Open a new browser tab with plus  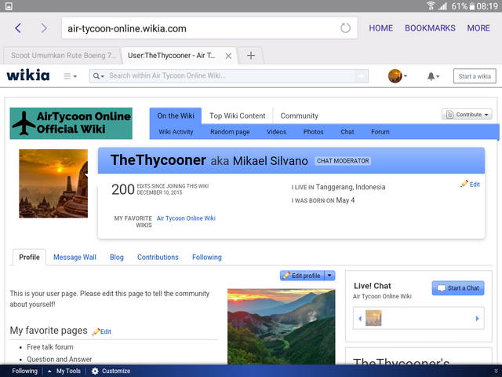pyautogui.click(x=251, y=56)
